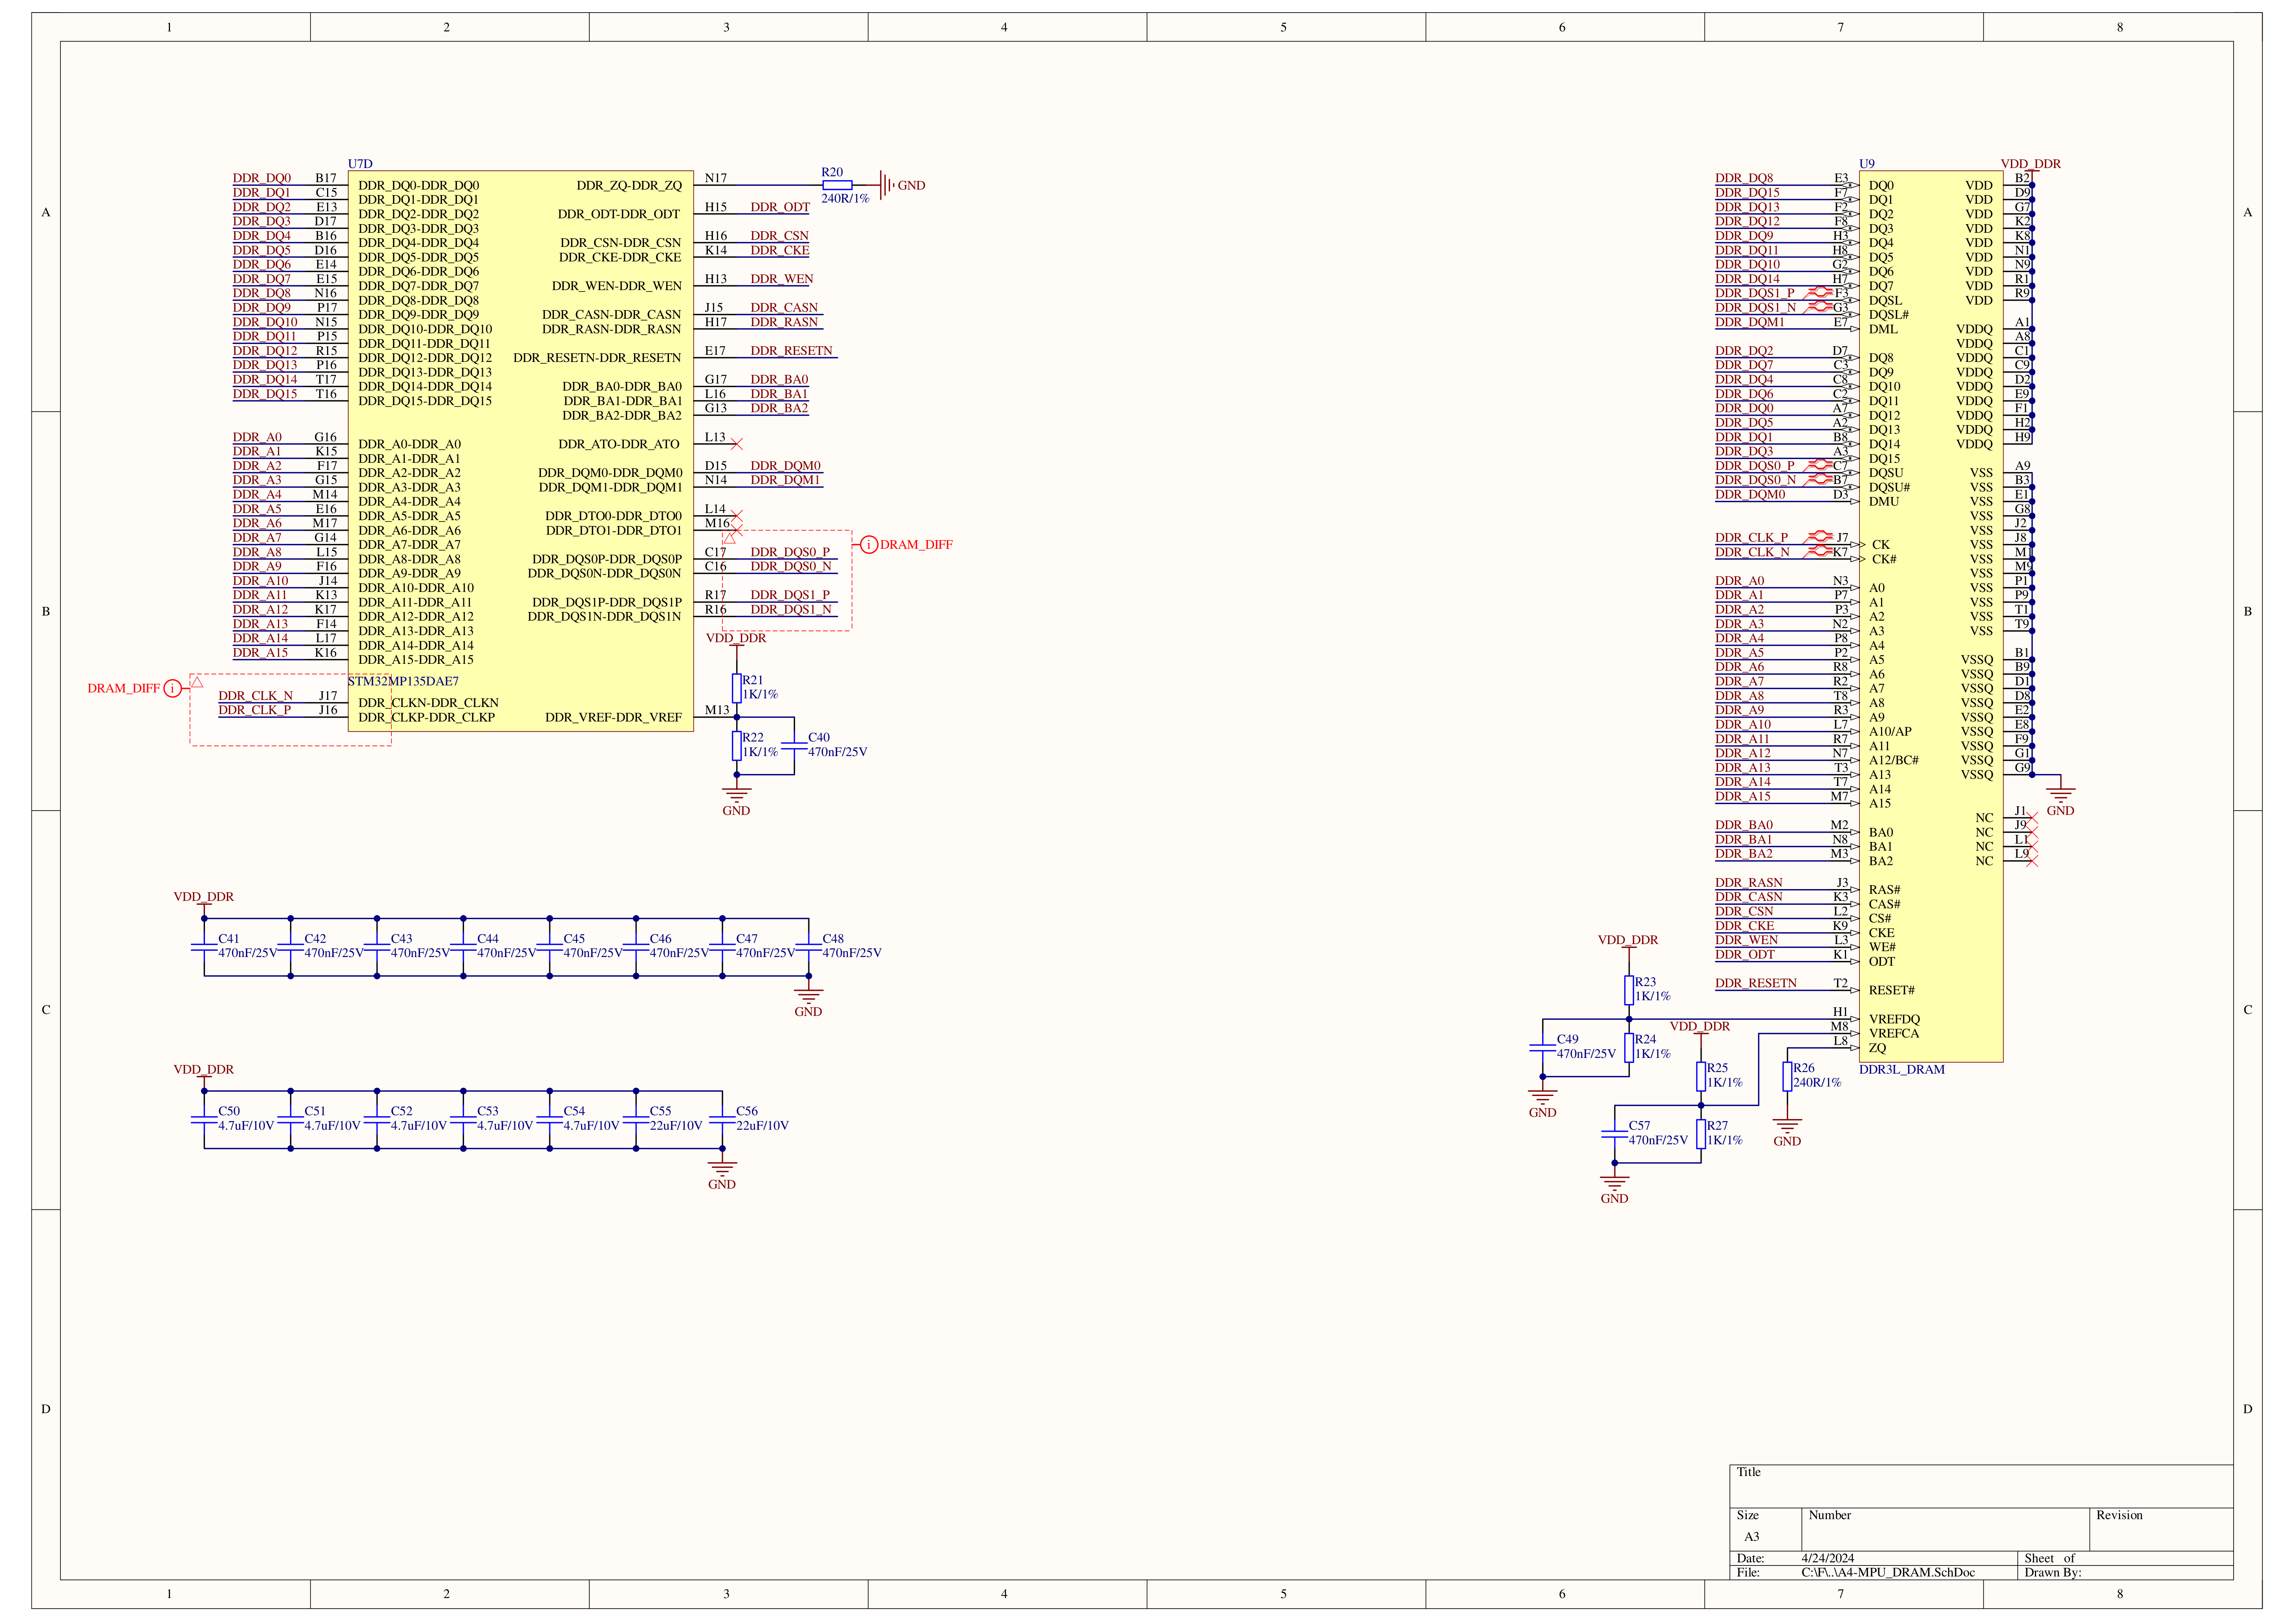Select resistor R22 on the VREF divider

[x=736, y=745]
